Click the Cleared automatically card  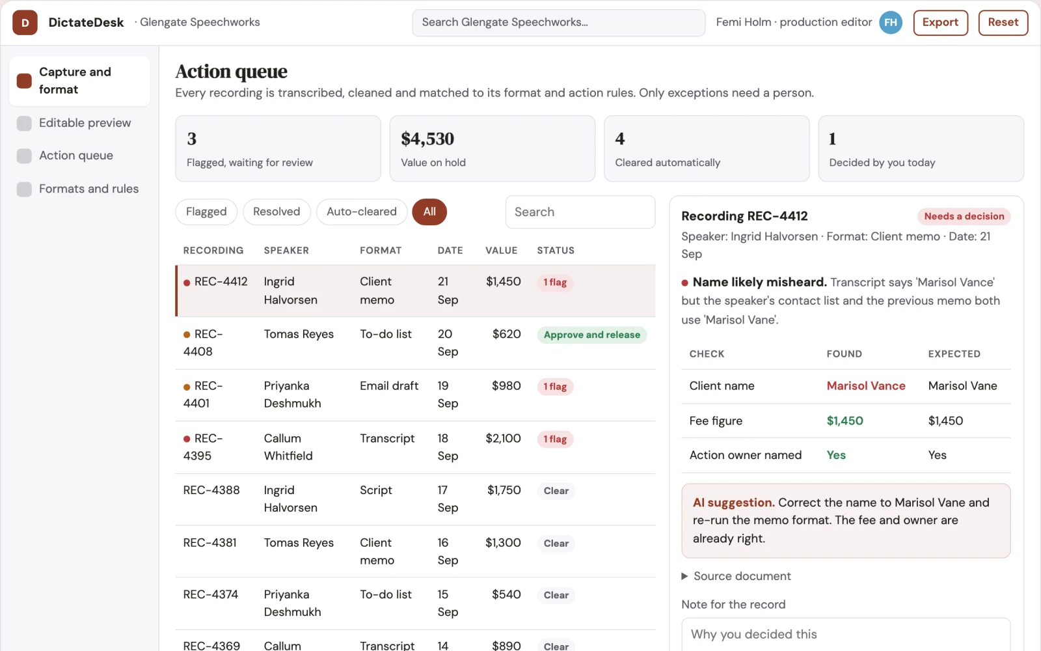(x=707, y=148)
